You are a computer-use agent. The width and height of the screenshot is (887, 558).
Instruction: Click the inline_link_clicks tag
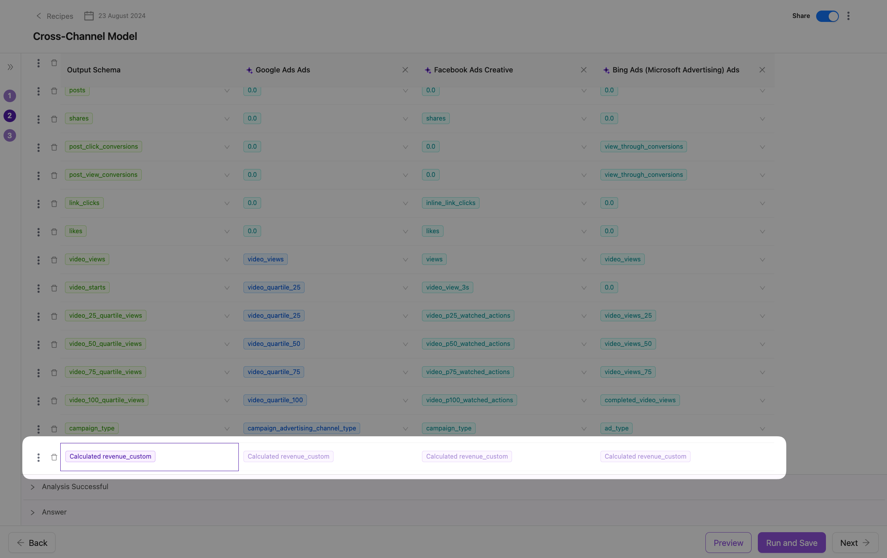[451, 203]
